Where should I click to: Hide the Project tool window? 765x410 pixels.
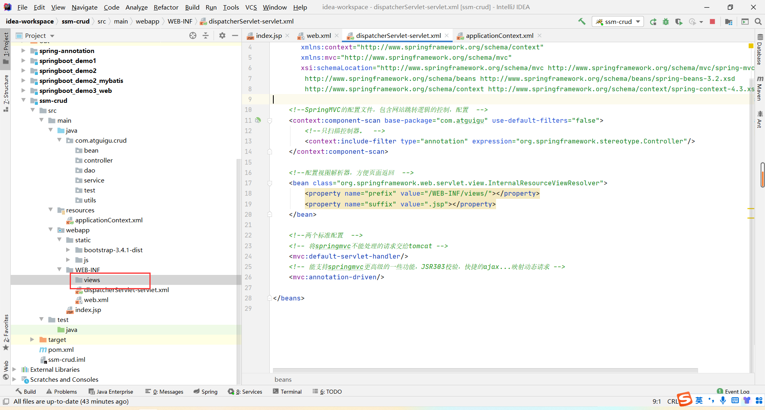click(x=235, y=35)
